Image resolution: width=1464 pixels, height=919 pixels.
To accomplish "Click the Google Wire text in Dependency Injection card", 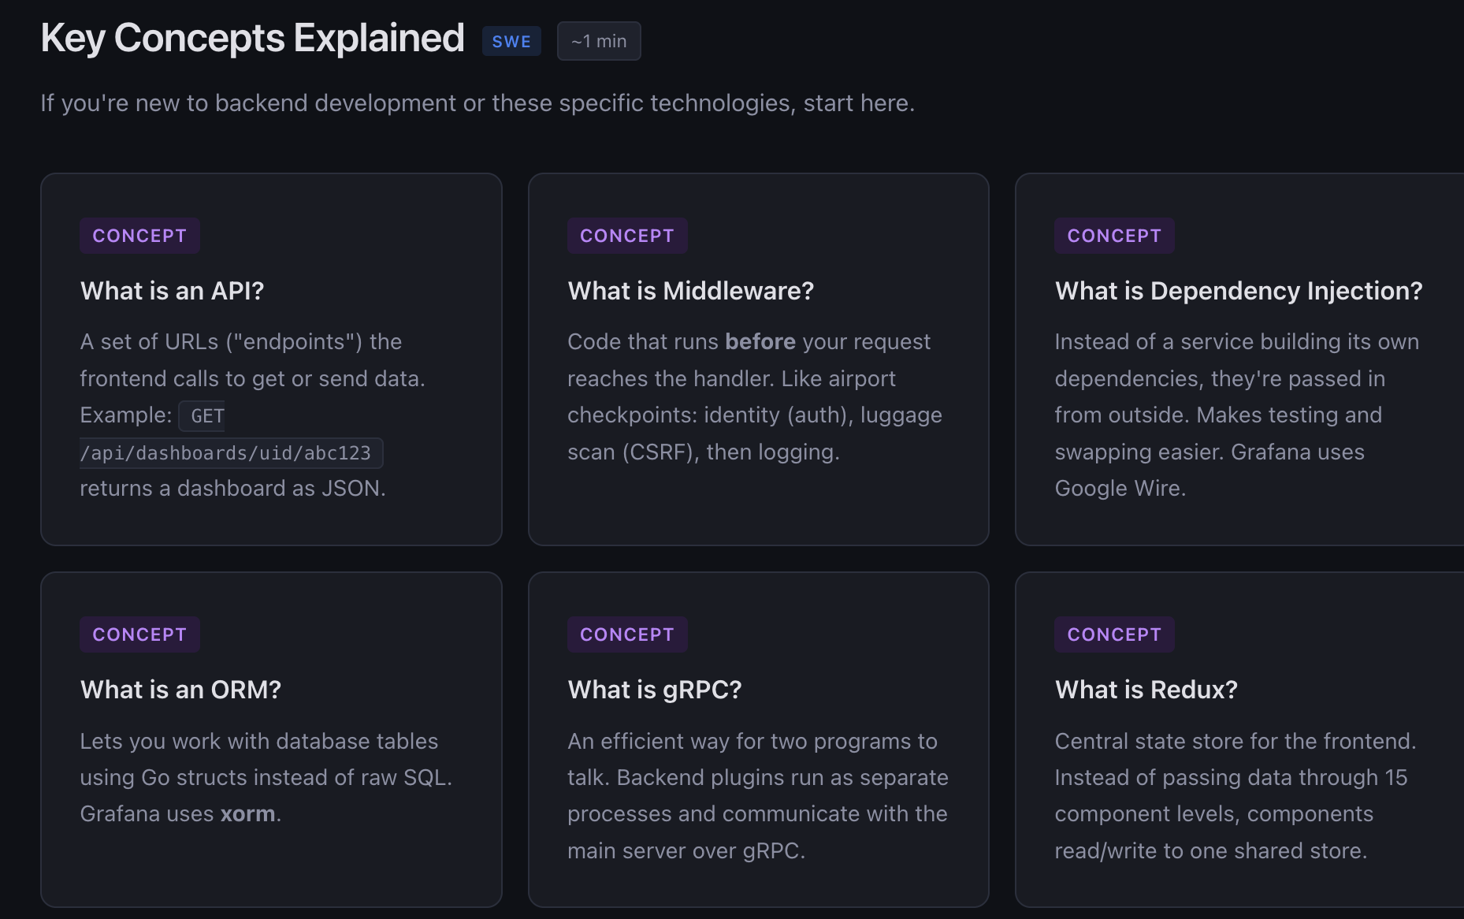I will (x=1119, y=489).
